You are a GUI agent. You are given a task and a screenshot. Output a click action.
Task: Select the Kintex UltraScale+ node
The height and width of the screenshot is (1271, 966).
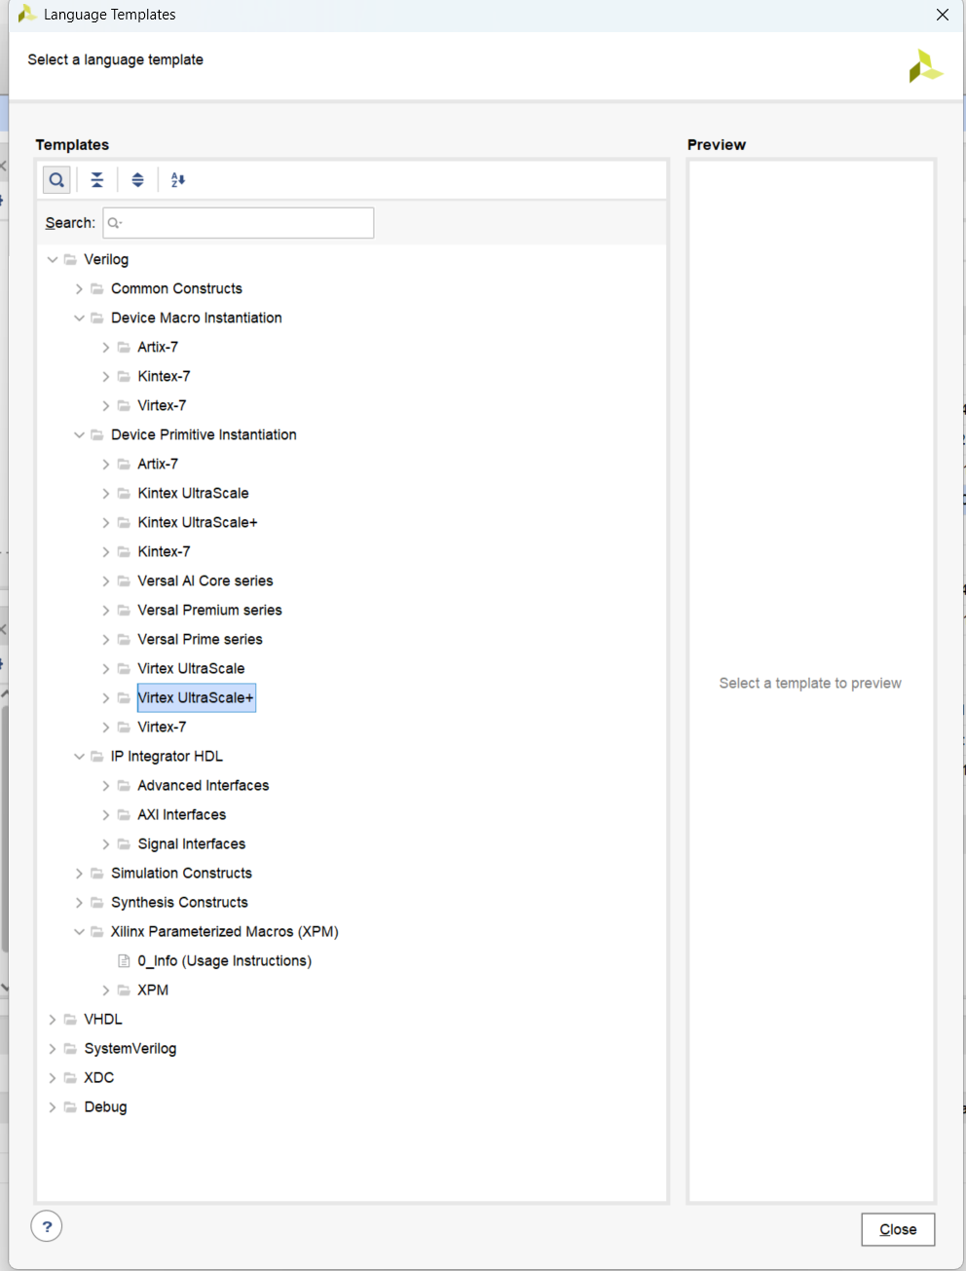point(197,522)
